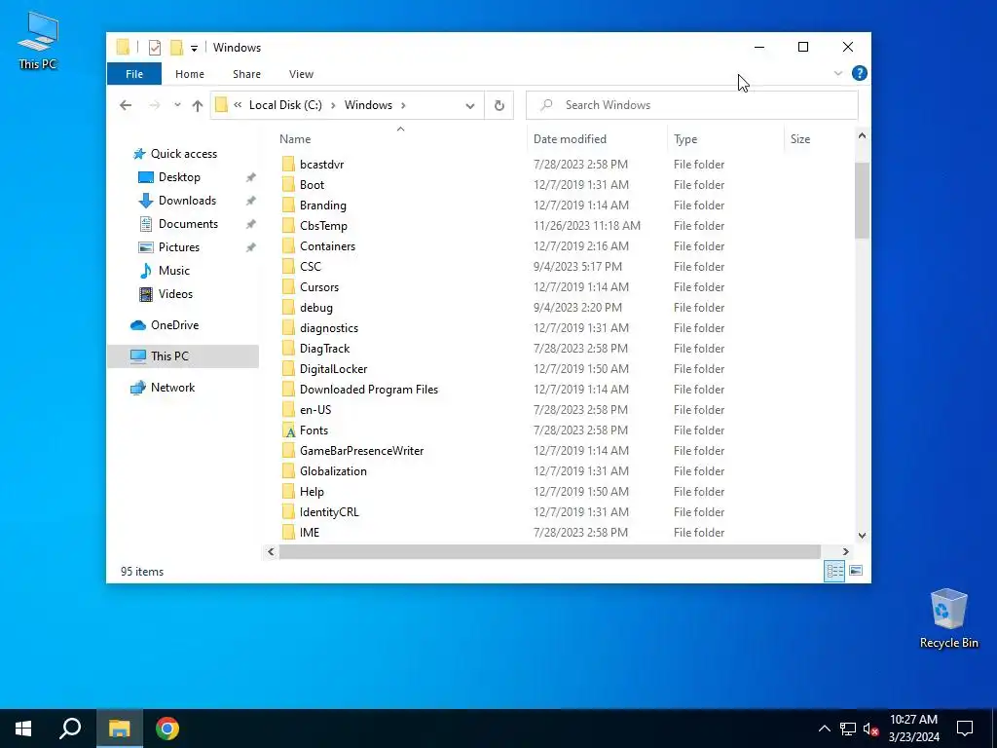Sort by the Type column header
Viewport: 997px width, 748px height.
point(685,138)
